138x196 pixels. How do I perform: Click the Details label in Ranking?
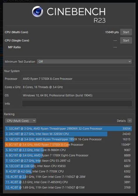[x=121, y=121]
